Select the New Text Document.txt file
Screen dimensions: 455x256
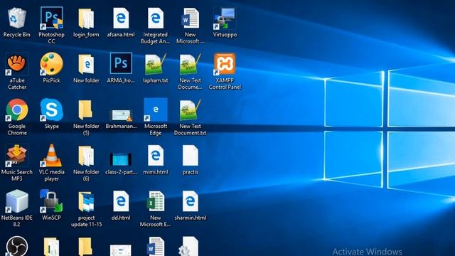click(x=191, y=110)
